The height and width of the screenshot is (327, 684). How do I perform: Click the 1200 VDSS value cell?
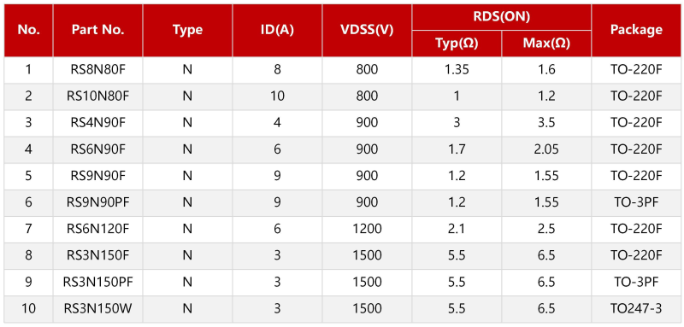pos(367,229)
